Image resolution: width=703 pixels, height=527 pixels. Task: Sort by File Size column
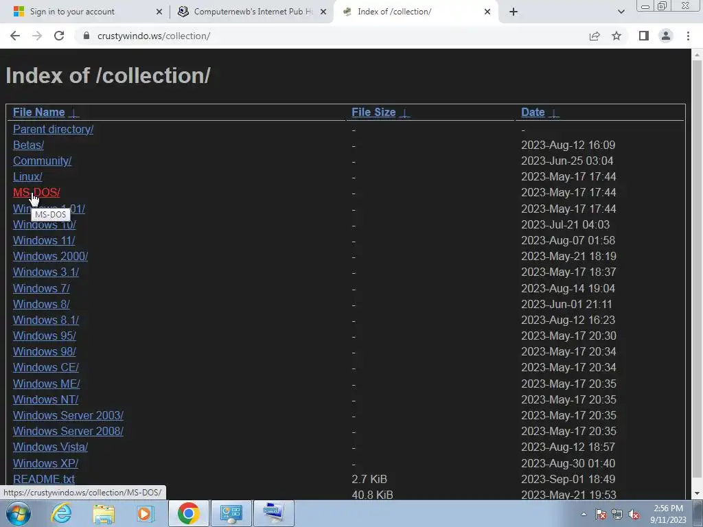373,112
